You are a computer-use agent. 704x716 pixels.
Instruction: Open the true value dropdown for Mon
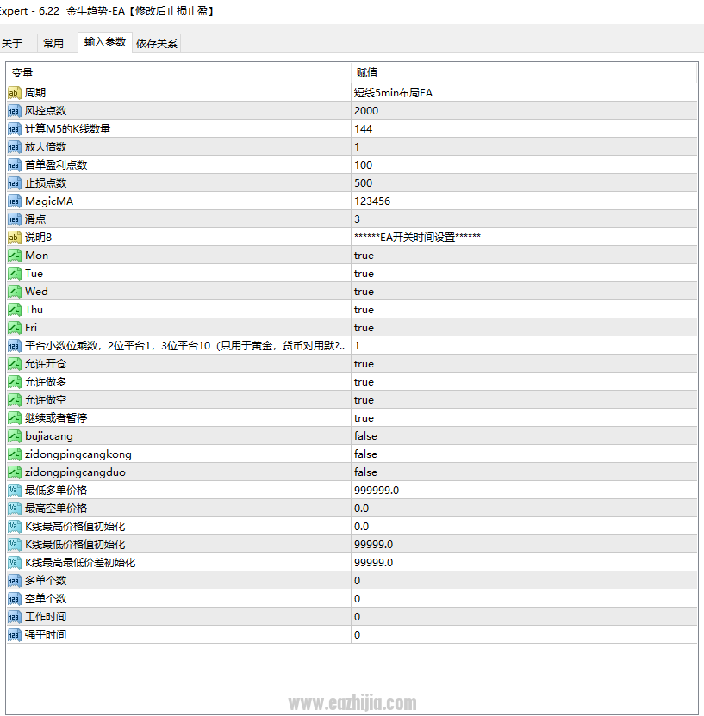click(x=524, y=256)
